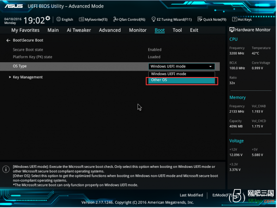
Task: Open the Monitor tab
Action: [x=138, y=30]
